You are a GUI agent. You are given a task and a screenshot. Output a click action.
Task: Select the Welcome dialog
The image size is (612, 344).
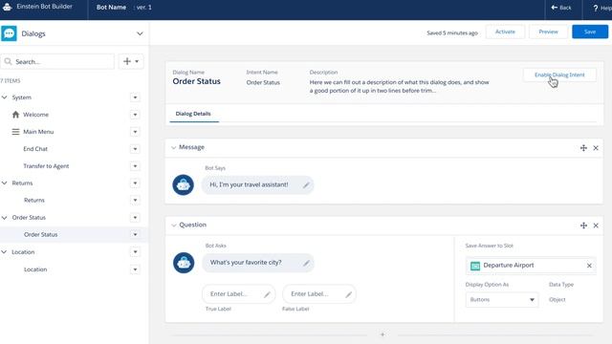[x=35, y=115]
